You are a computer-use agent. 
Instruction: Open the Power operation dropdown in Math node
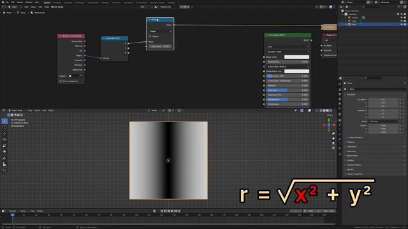click(x=160, y=31)
